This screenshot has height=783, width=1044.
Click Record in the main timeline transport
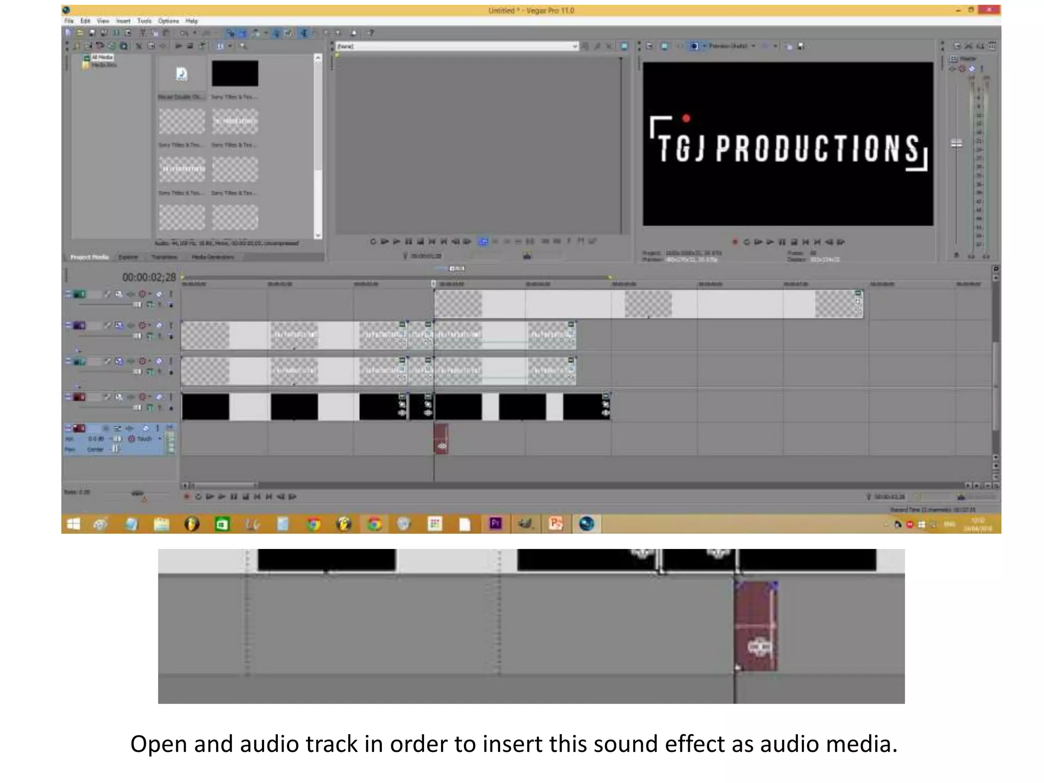point(187,497)
